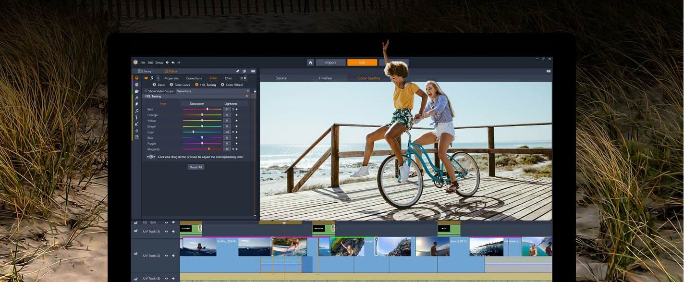This screenshot has width=684, height=282.
Task: Open the music note sidebar icon
Action: click(136, 110)
